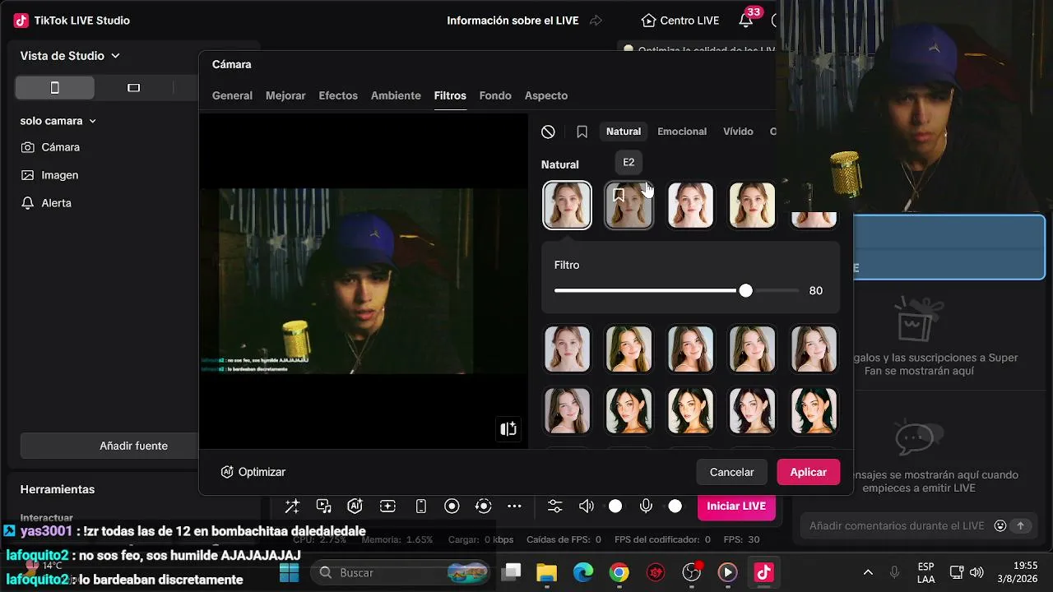Click the TikTok LIVE Studio logo
This screenshot has width=1053, height=592.
tap(21, 21)
